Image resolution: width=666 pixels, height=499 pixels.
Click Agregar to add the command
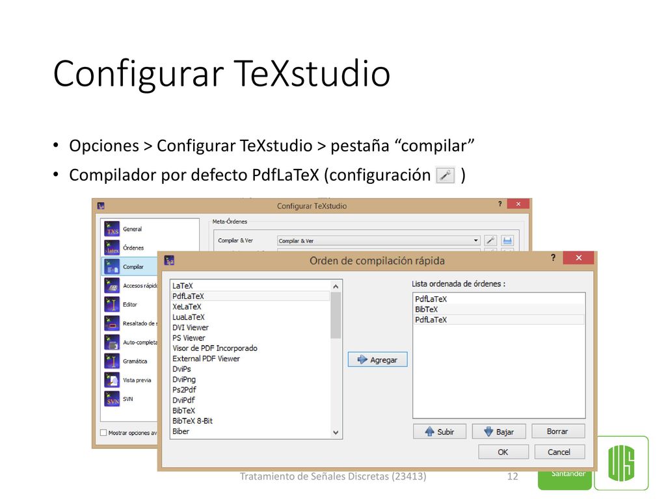coord(378,359)
